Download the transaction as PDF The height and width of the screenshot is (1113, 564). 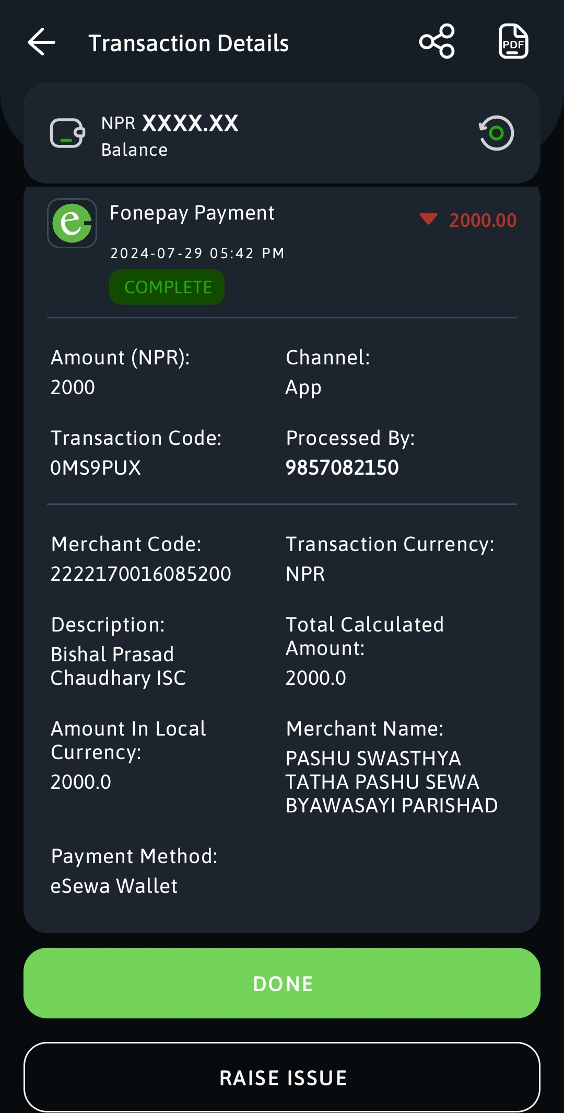513,41
